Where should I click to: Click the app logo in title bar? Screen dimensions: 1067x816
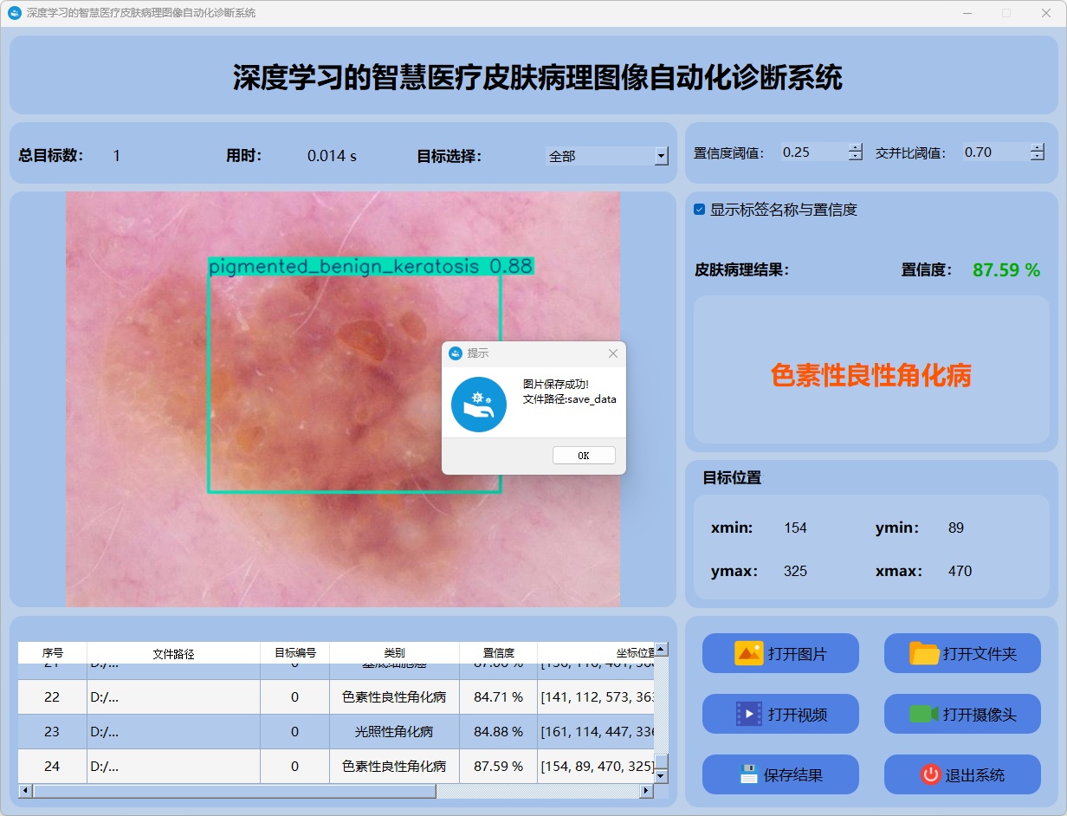[x=14, y=13]
